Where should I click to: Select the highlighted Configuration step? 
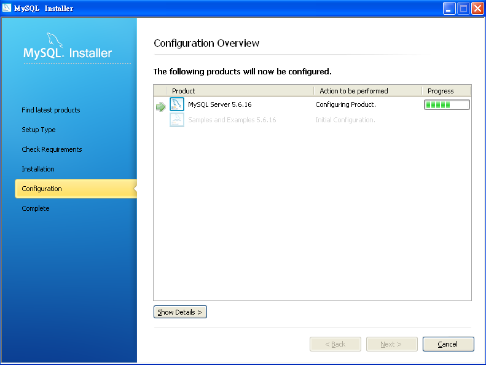pos(76,189)
